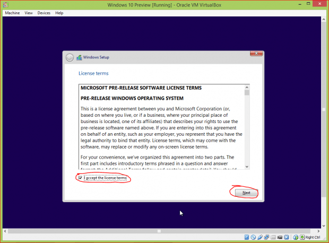329x243 pixels.
Task: Click the virtualization features status icon
Action: 287,237
